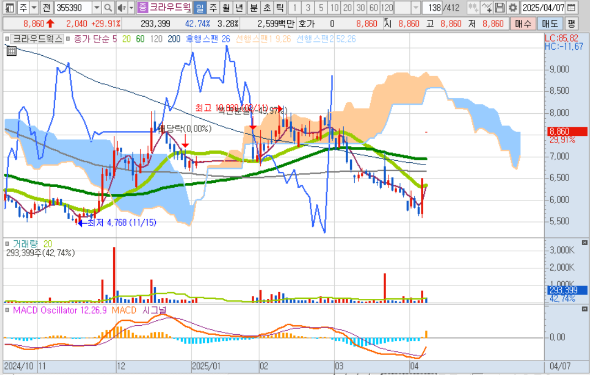Close the MACD panel with its X

[x=584, y=309]
